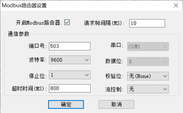Open the 串口 COM1 dropdown
This screenshot has width=183, height=113.
pyautogui.click(x=148, y=47)
